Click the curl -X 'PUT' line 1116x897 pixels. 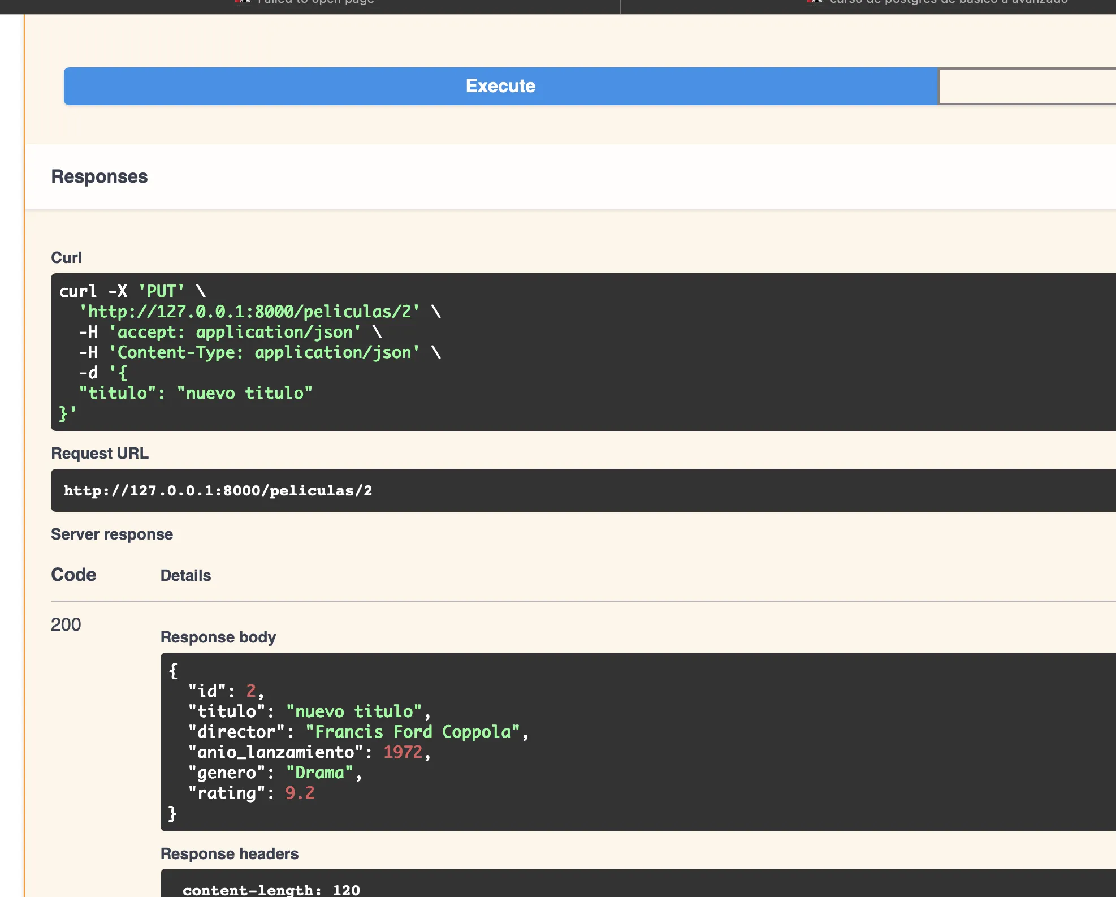click(x=133, y=291)
